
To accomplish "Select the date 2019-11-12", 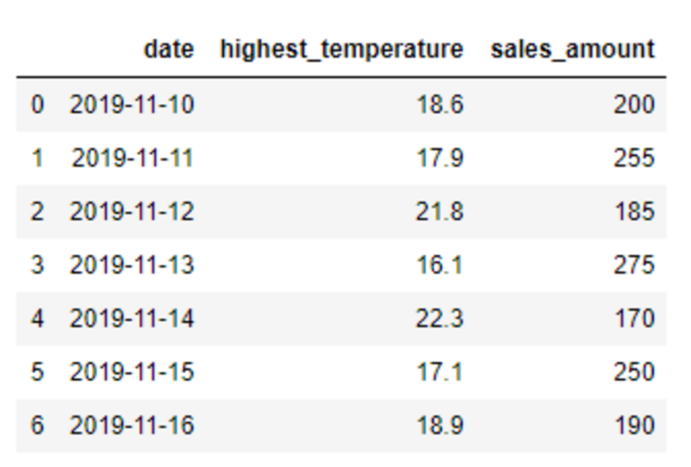I will coord(132,212).
